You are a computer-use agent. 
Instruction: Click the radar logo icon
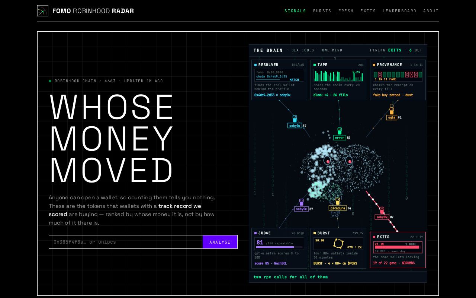tap(43, 11)
